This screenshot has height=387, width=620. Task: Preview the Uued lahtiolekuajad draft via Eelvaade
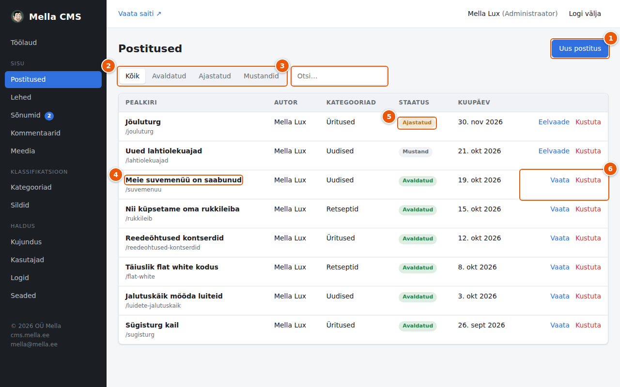pos(554,151)
